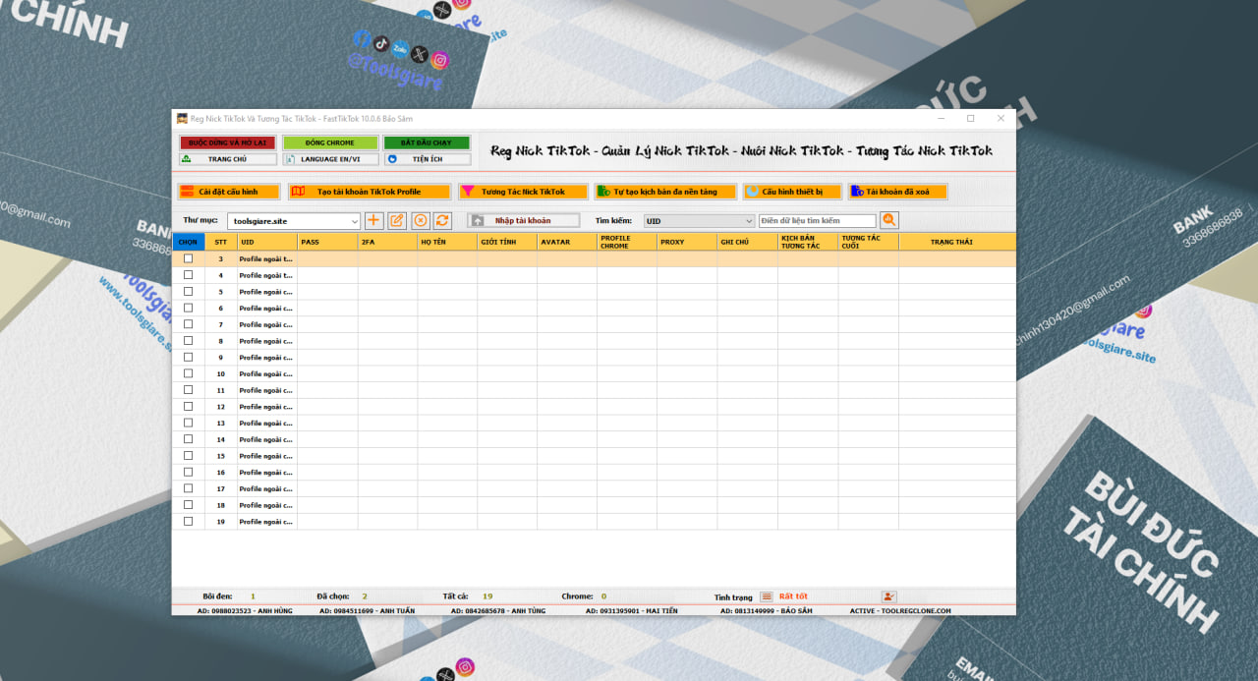Click the PROXY column header

(687, 242)
